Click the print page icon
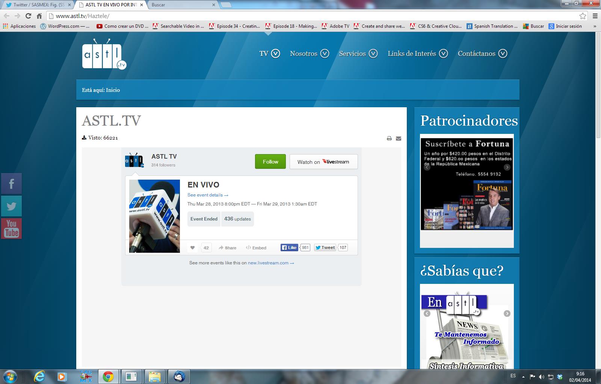Viewport: 601px width, 384px height. 389,138
